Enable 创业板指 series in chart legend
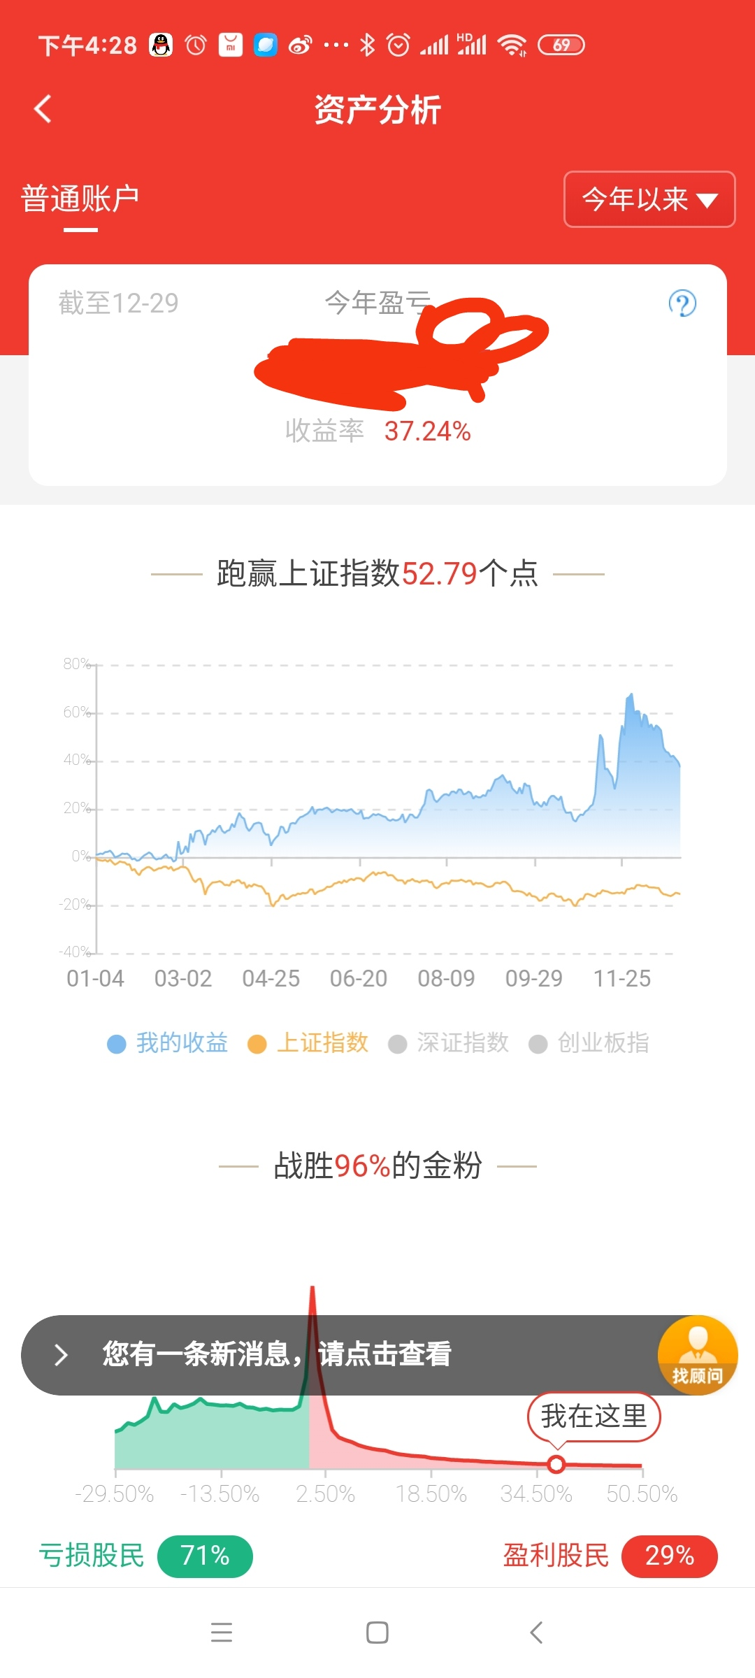755x1678 pixels. 589,1043
